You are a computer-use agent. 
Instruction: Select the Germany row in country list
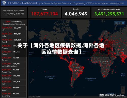tap(13, 95)
